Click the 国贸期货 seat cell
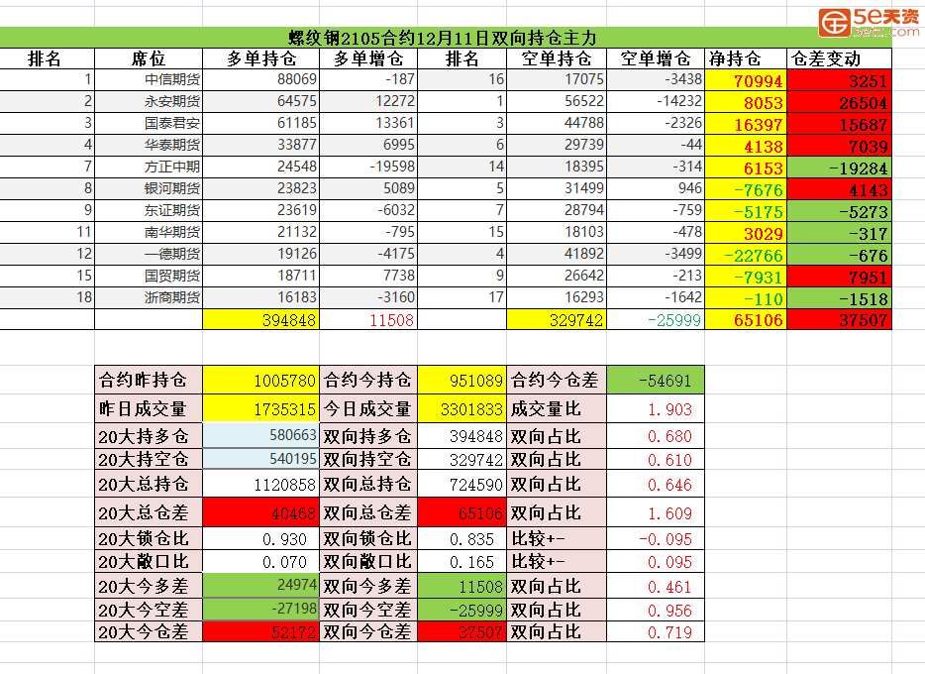The height and width of the screenshot is (674, 925). tap(149, 277)
